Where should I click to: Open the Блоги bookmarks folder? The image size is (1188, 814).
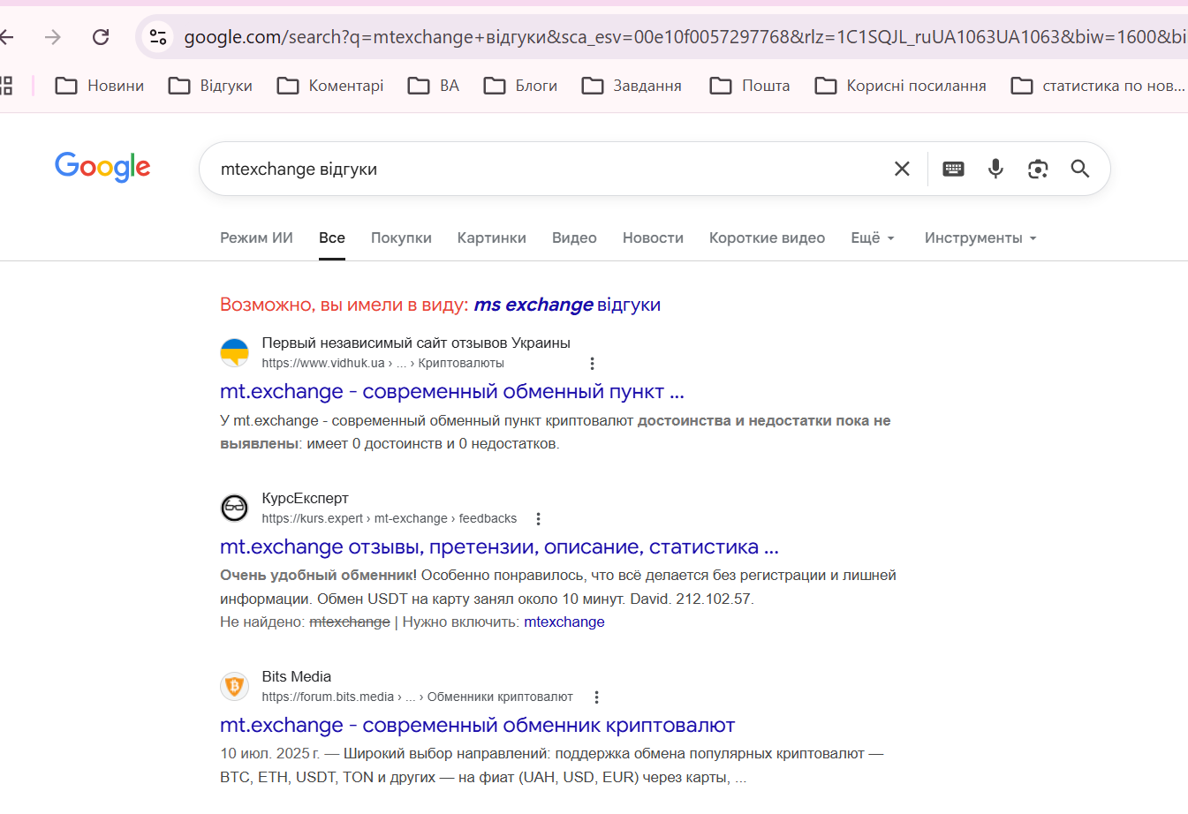point(520,86)
